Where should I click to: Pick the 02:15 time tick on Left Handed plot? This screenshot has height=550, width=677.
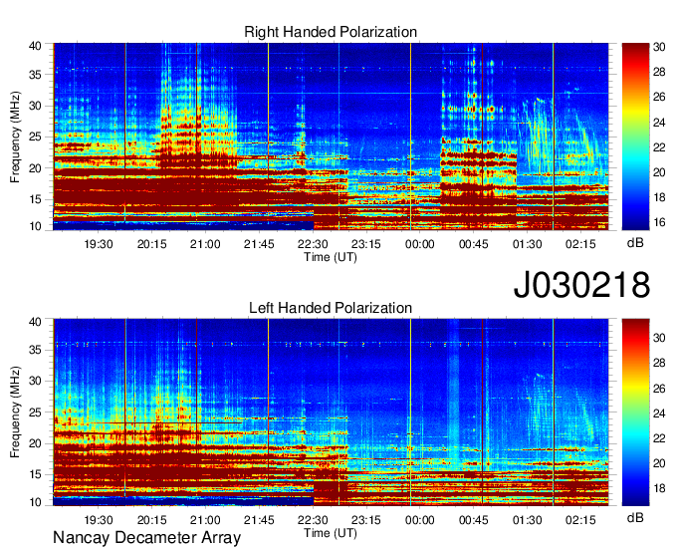click(580, 520)
